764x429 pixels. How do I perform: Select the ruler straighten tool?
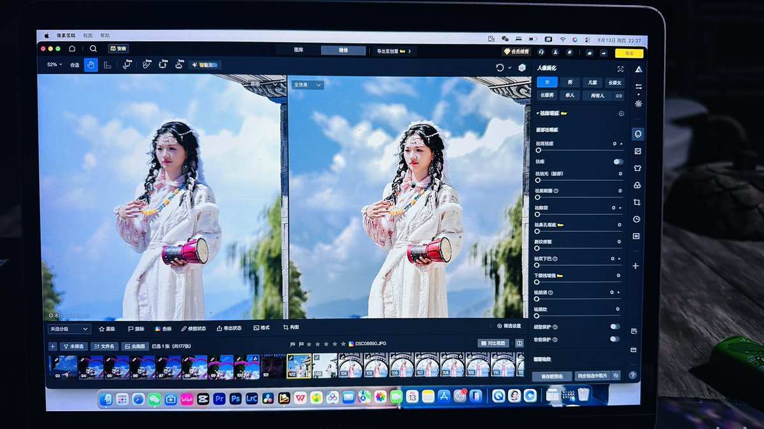tap(108, 65)
